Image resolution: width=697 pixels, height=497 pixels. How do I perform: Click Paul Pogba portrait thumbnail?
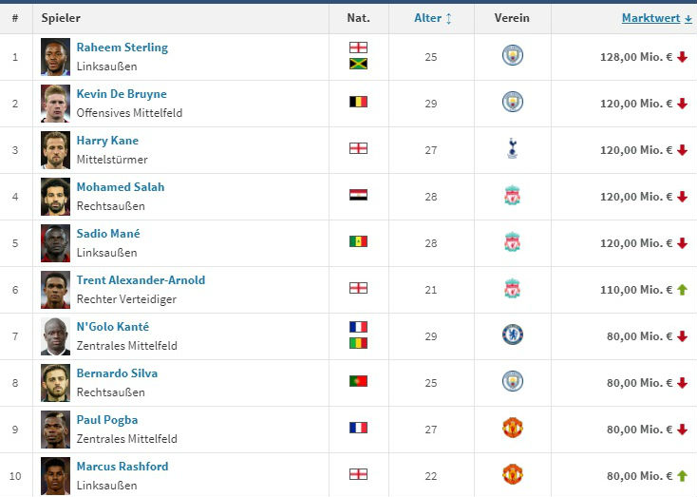pos(55,430)
